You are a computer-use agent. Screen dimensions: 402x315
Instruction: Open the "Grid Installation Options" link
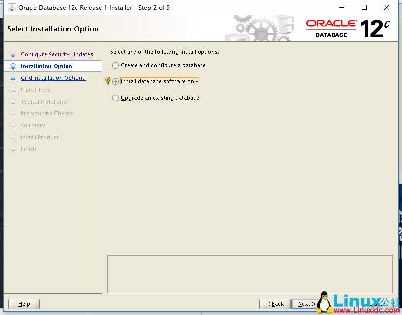53,78
